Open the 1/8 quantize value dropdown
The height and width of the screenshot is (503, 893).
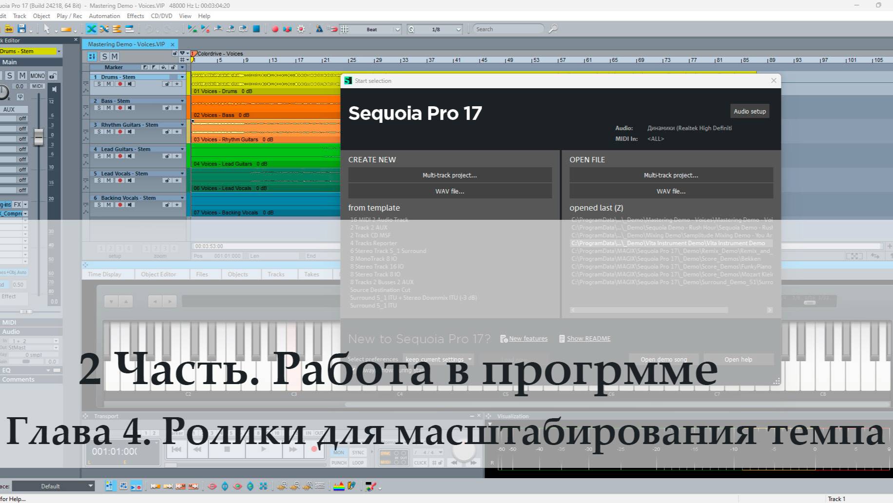[x=458, y=29]
